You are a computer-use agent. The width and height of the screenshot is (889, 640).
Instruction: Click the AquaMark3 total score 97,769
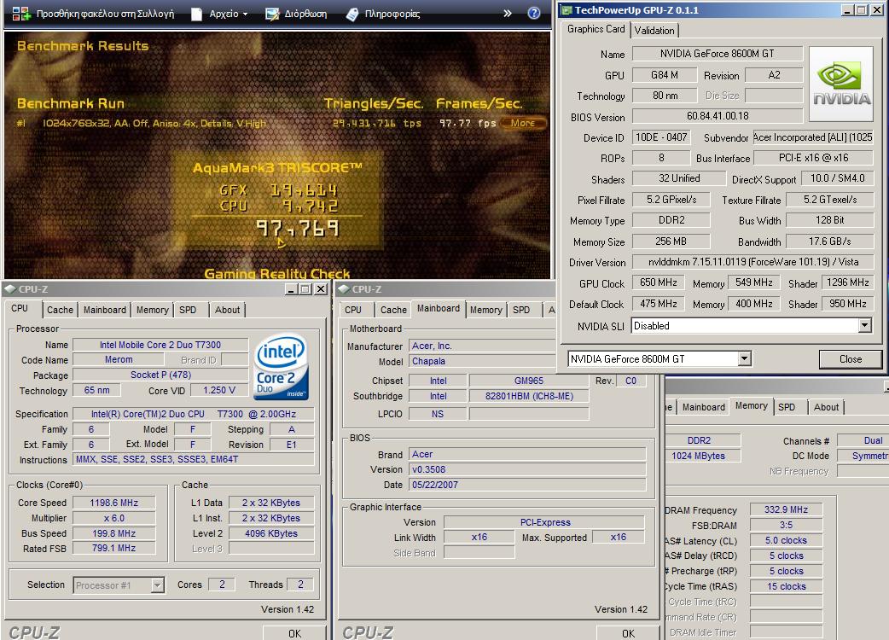coord(298,229)
